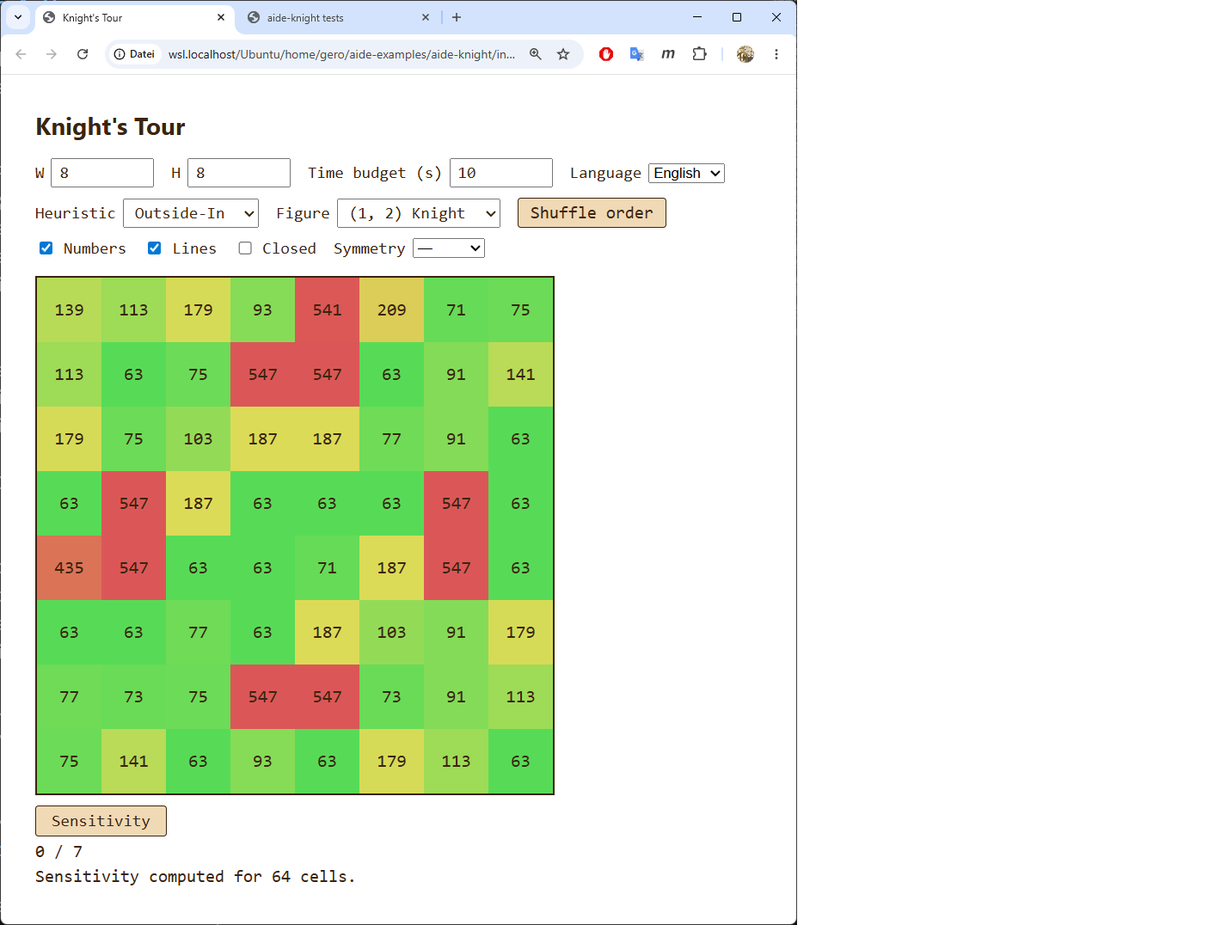Minimize the browser window

(x=697, y=17)
